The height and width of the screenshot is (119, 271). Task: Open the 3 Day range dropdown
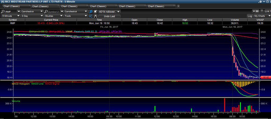click(x=32, y=16)
